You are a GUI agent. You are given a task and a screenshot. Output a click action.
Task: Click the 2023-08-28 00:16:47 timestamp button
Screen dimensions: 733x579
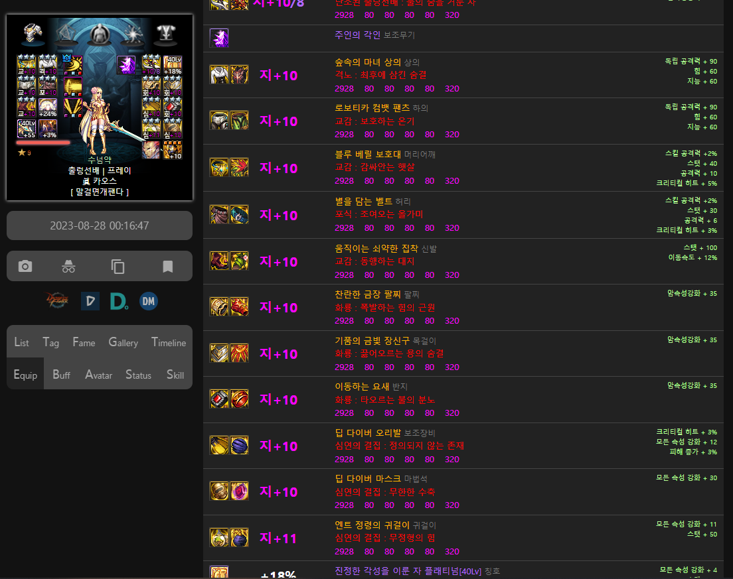point(100,225)
